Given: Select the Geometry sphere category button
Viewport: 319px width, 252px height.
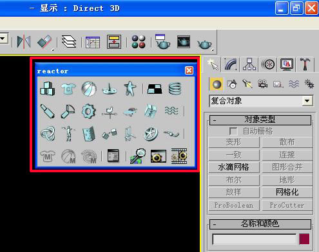Looking at the screenshot, I should pos(217,84).
